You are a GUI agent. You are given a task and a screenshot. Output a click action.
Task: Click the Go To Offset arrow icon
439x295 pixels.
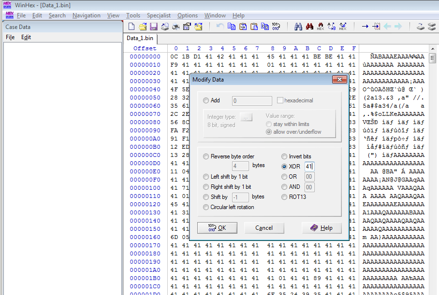(365, 27)
